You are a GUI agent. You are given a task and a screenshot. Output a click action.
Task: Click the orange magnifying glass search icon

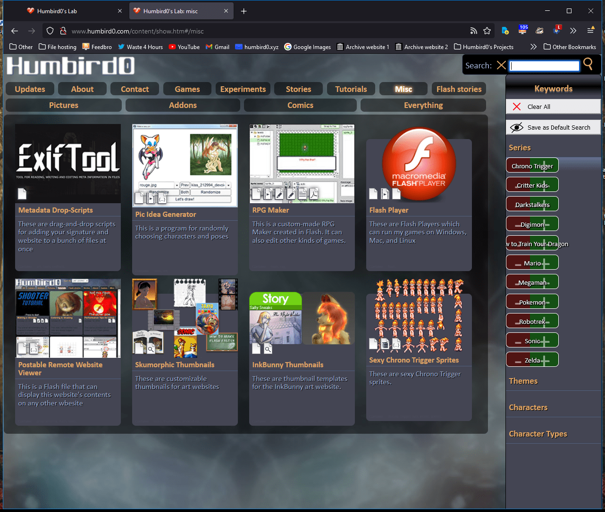tap(588, 64)
